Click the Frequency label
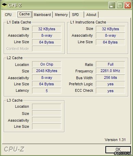 click(84, 71)
